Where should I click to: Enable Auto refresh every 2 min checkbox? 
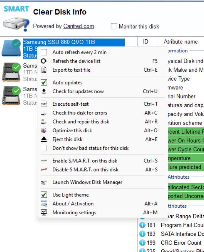44,52
